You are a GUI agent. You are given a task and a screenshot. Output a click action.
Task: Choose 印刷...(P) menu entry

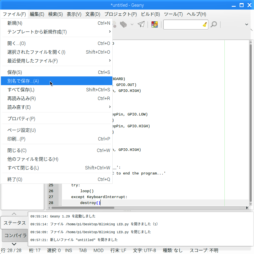click(57, 139)
